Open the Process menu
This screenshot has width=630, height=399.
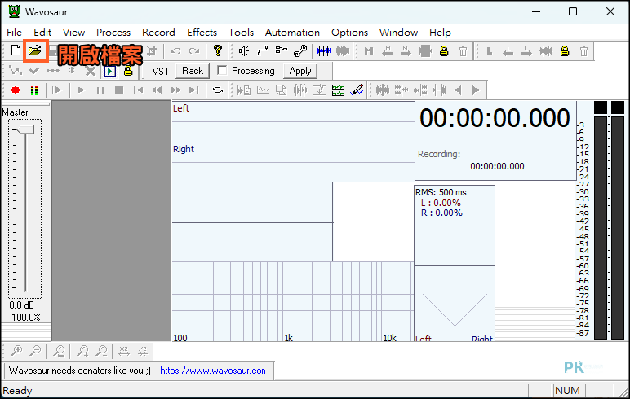click(x=113, y=32)
